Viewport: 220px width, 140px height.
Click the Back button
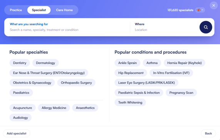(x=208, y=133)
